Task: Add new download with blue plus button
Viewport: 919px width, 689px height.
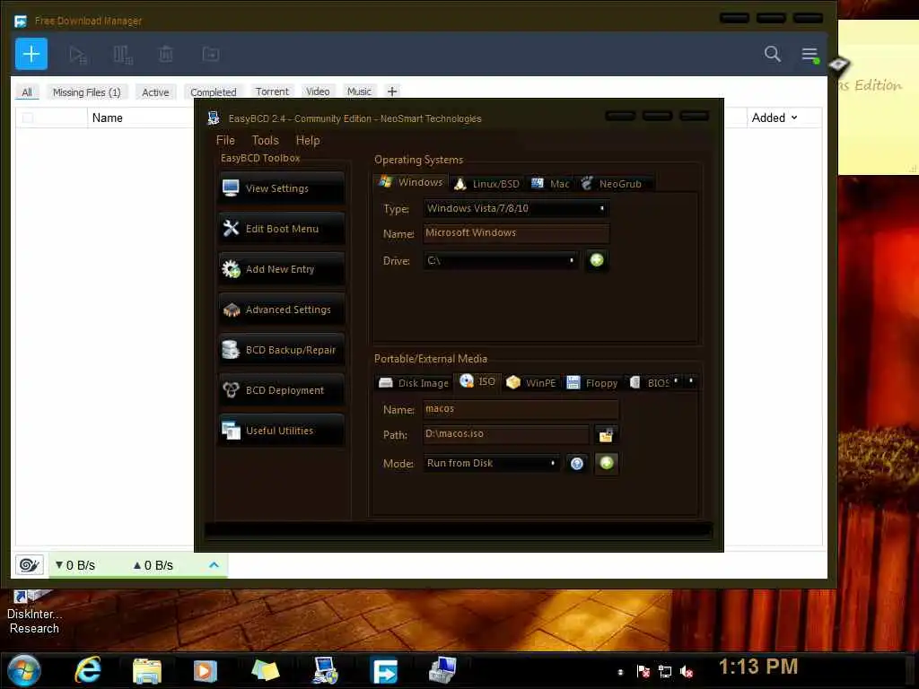Action: click(x=31, y=54)
